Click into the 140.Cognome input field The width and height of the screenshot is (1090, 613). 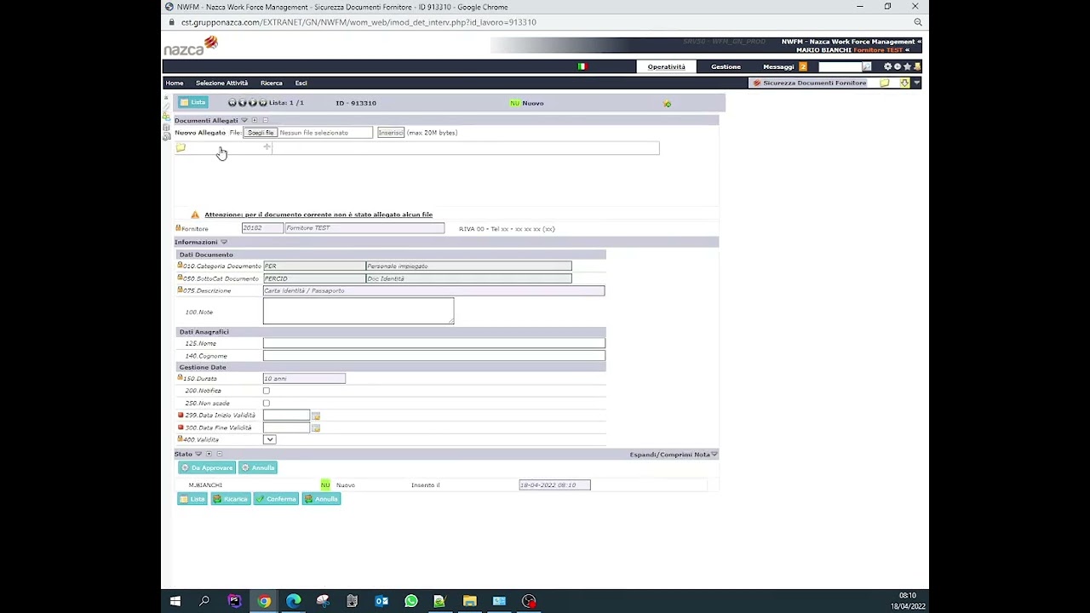434,356
